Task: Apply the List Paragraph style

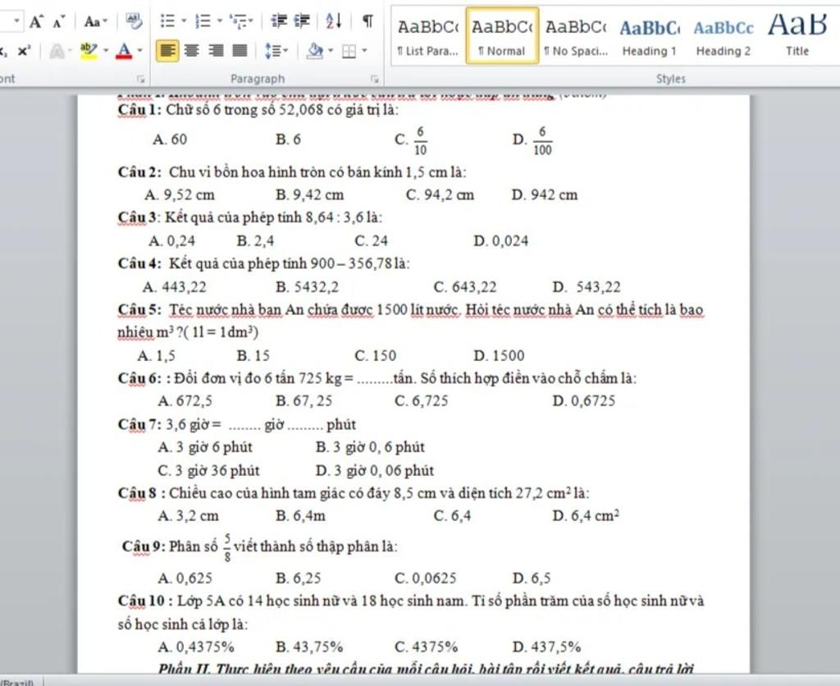Action: point(428,37)
